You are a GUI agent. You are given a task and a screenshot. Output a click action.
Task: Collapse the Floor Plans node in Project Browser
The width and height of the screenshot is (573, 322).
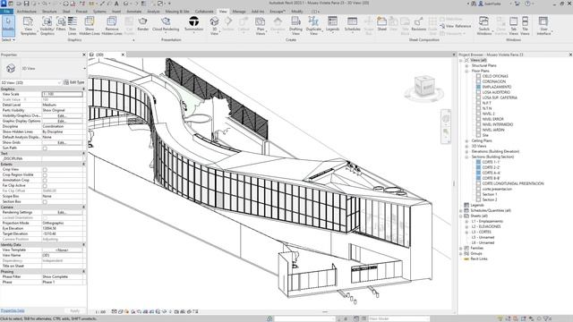tap(466, 71)
